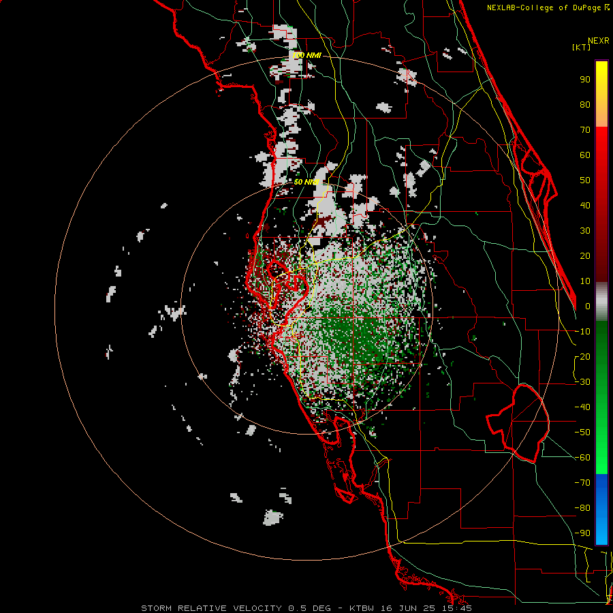Click the positive 60 scale value
613x613 pixels.
click(x=585, y=155)
